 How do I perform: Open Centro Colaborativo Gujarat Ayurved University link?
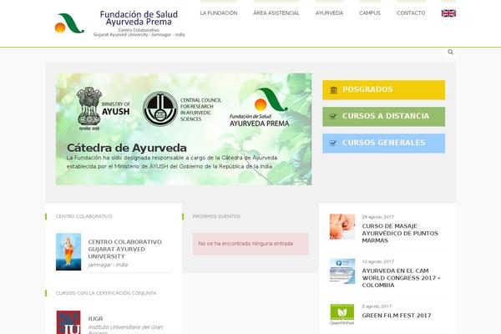[125, 250]
